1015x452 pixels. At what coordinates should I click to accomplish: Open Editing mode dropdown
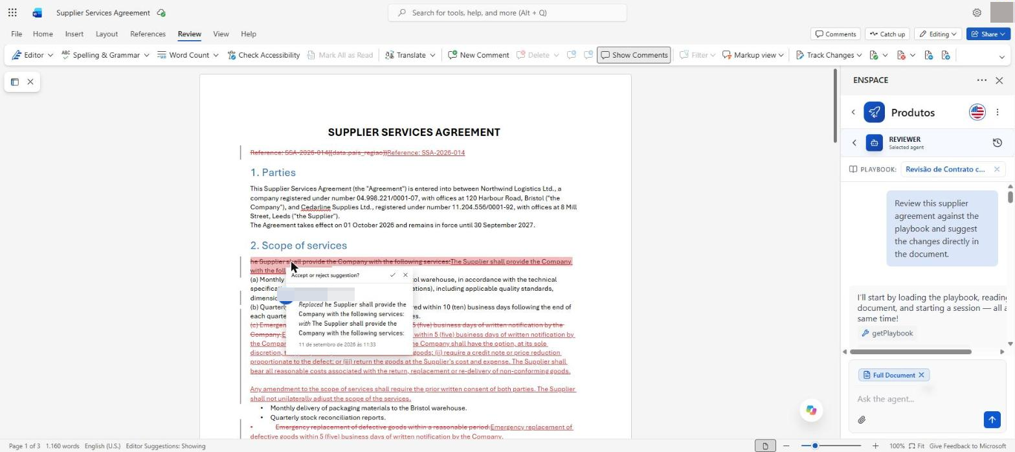pos(938,34)
